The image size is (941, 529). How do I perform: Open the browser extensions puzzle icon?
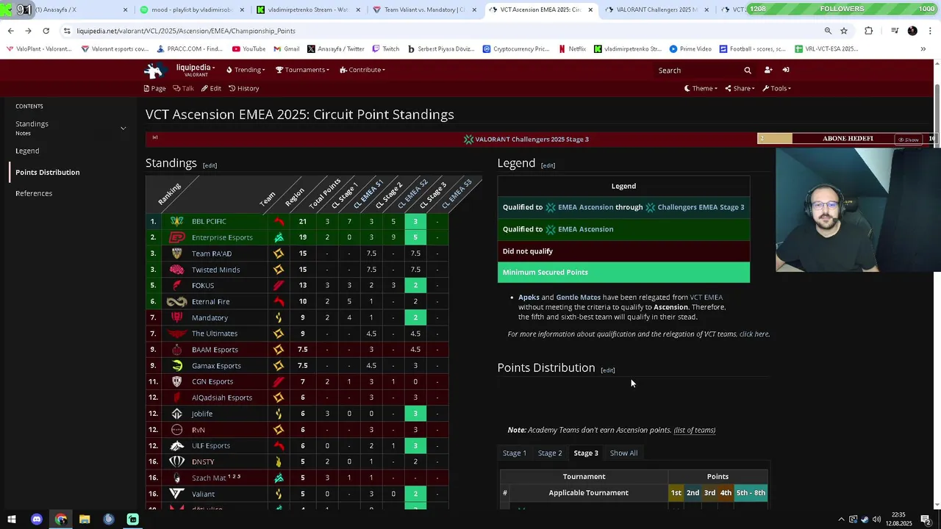pyautogui.click(x=869, y=31)
